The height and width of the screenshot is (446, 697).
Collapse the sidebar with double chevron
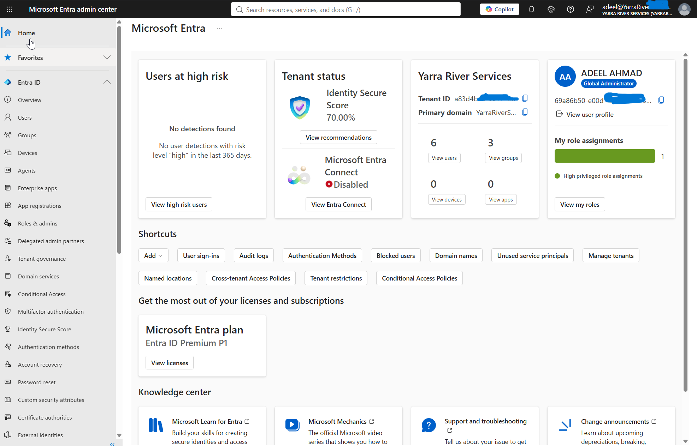coord(112,444)
